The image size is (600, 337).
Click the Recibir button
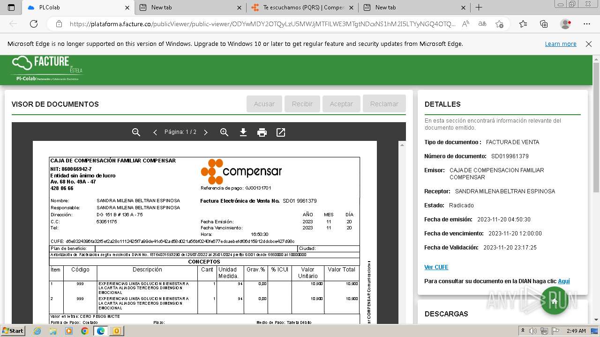click(x=302, y=104)
